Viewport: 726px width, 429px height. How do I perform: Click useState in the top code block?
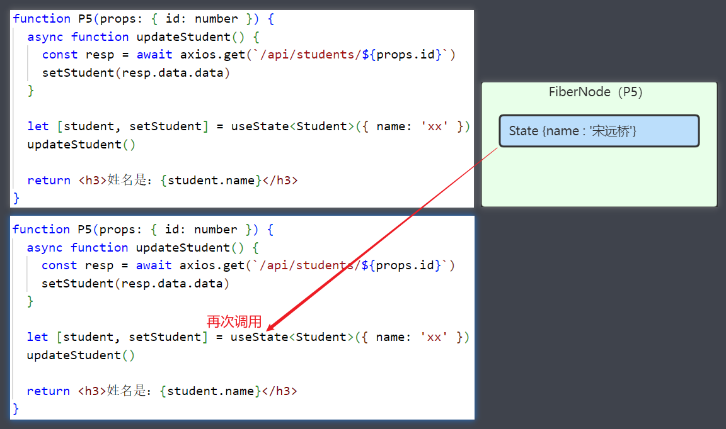[x=260, y=126]
